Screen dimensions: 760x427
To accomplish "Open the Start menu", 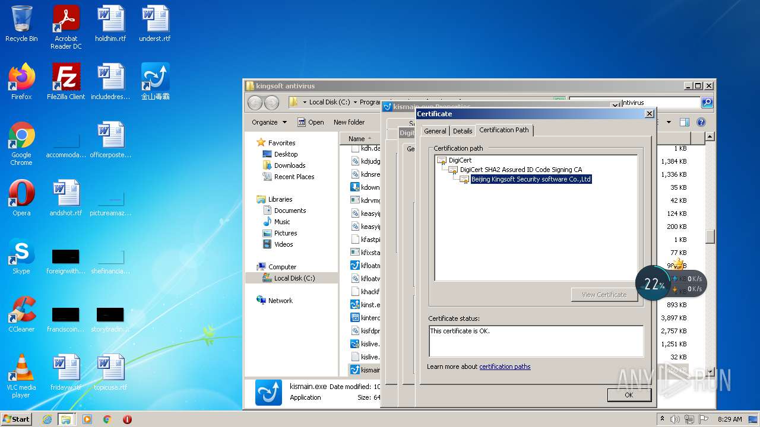I will pyautogui.click(x=17, y=419).
